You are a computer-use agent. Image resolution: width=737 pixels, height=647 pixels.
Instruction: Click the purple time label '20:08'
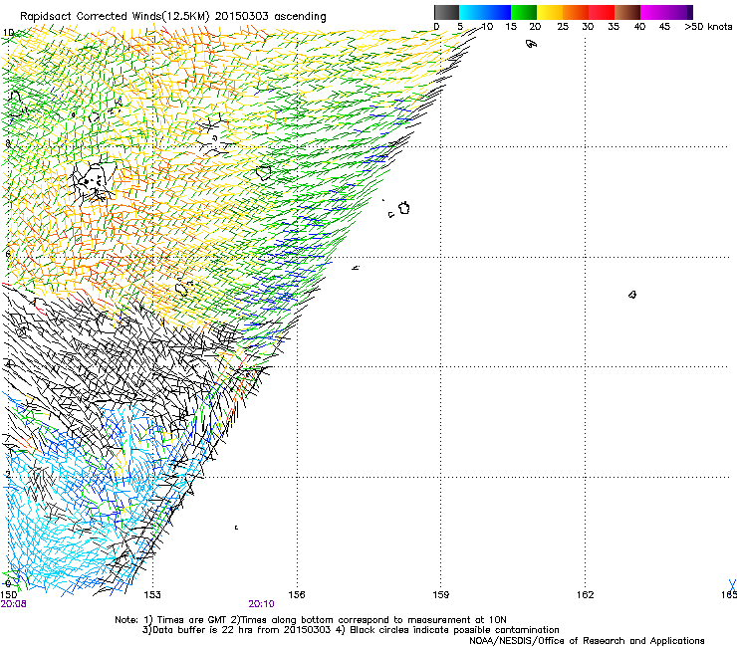(x=14, y=604)
